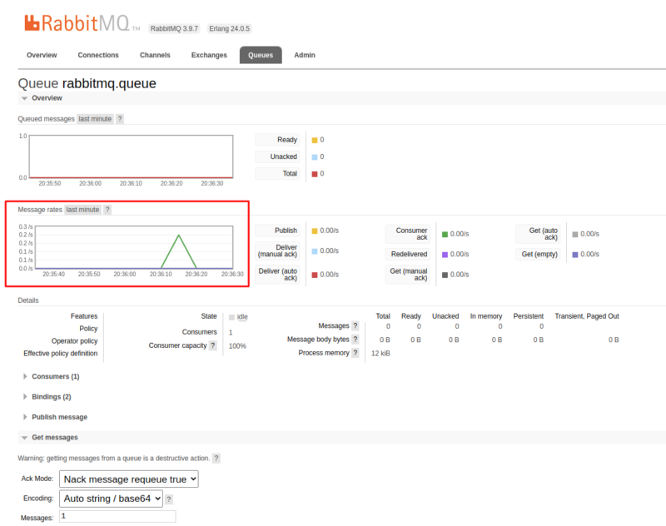Click the Transient, Paged Out column header
Image resolution: width=666 pixels, height=526 pixels.
click(x=587, y=316)
